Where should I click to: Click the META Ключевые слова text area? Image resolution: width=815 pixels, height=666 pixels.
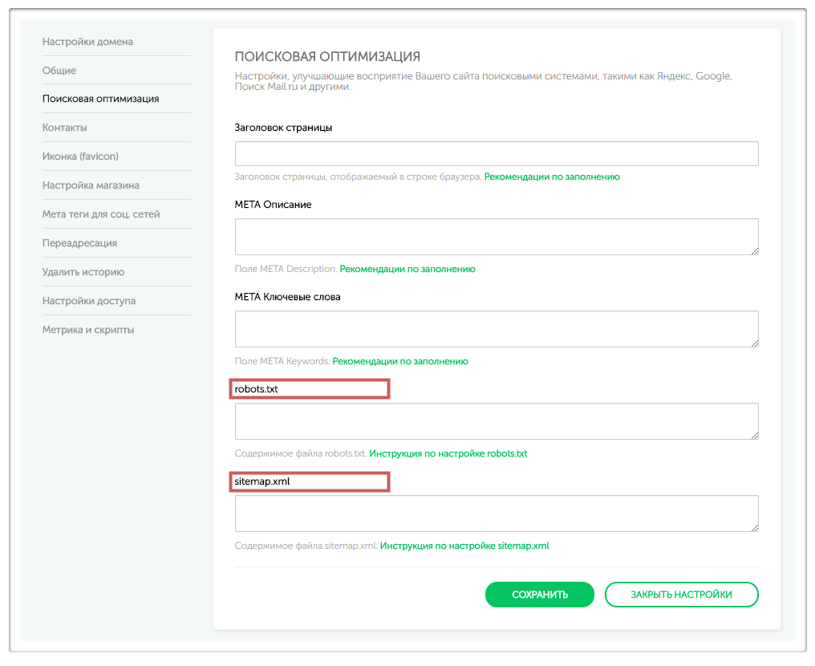click(496, 329)
